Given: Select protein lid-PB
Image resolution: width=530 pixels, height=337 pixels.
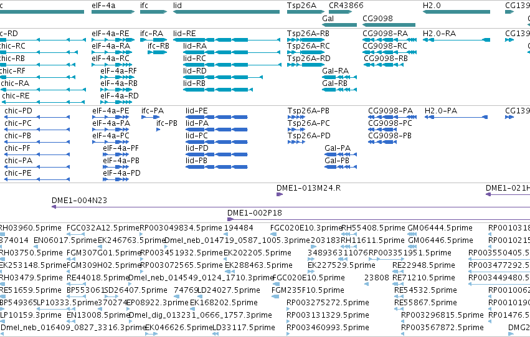Looking at the screenshot, I should (217, 168).
